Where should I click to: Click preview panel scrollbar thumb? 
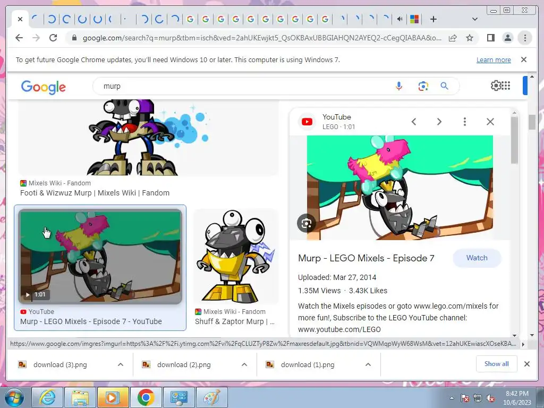pos(514,140)
